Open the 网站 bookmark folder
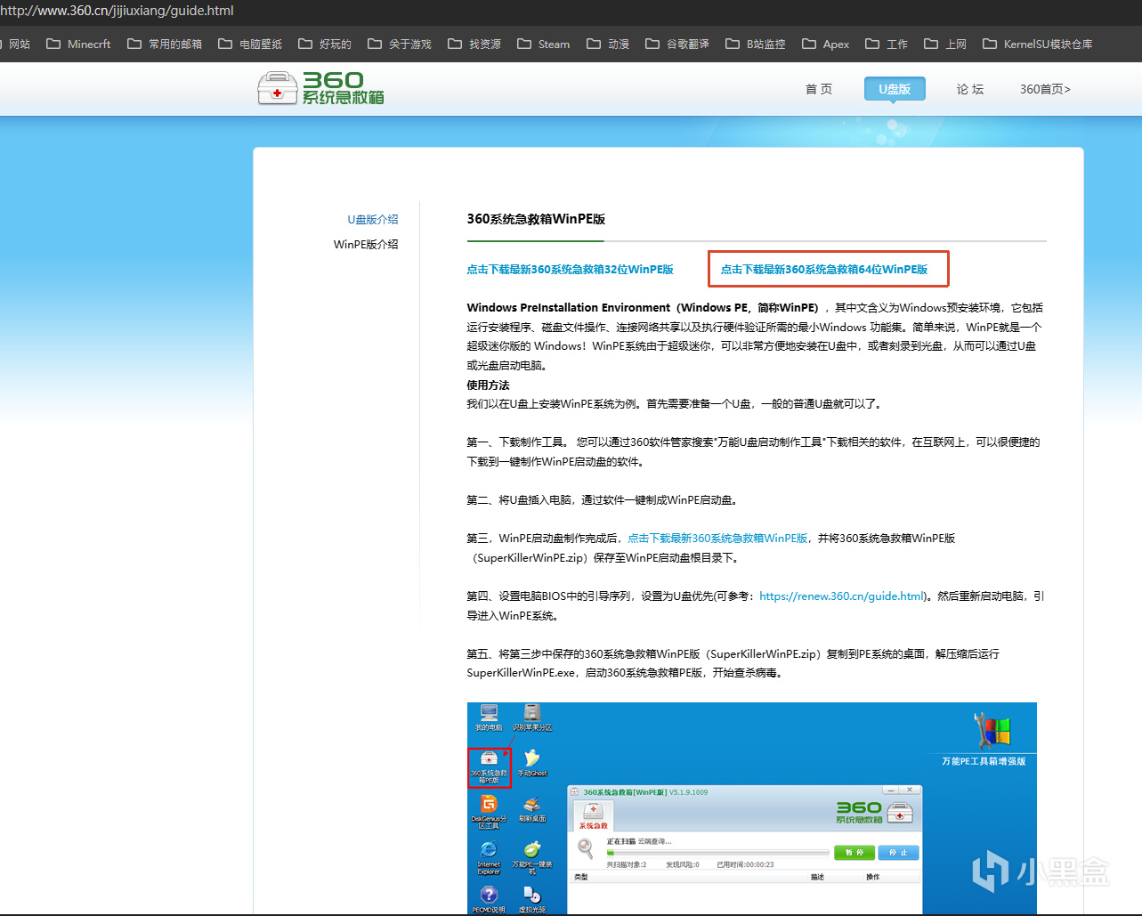The height and width of the screenshot is (916, 1142). point(15,44)
